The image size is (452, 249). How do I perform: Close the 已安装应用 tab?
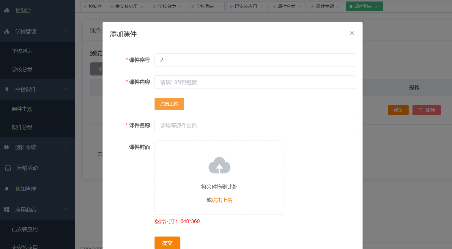[261, 7]
